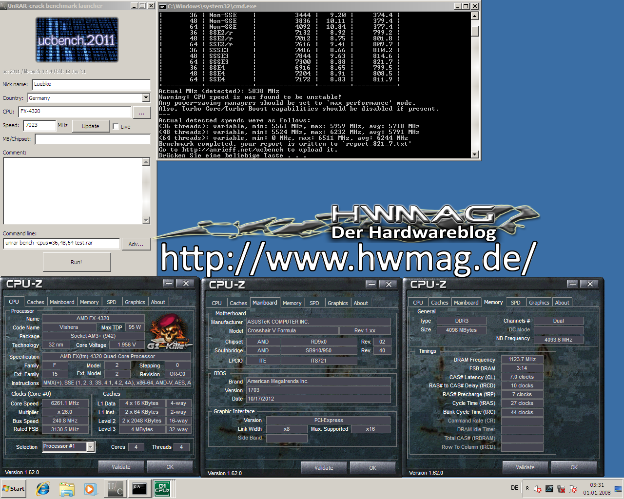
Task: Select CPU tab in right CPU-Z window
Action: [418, 303]
